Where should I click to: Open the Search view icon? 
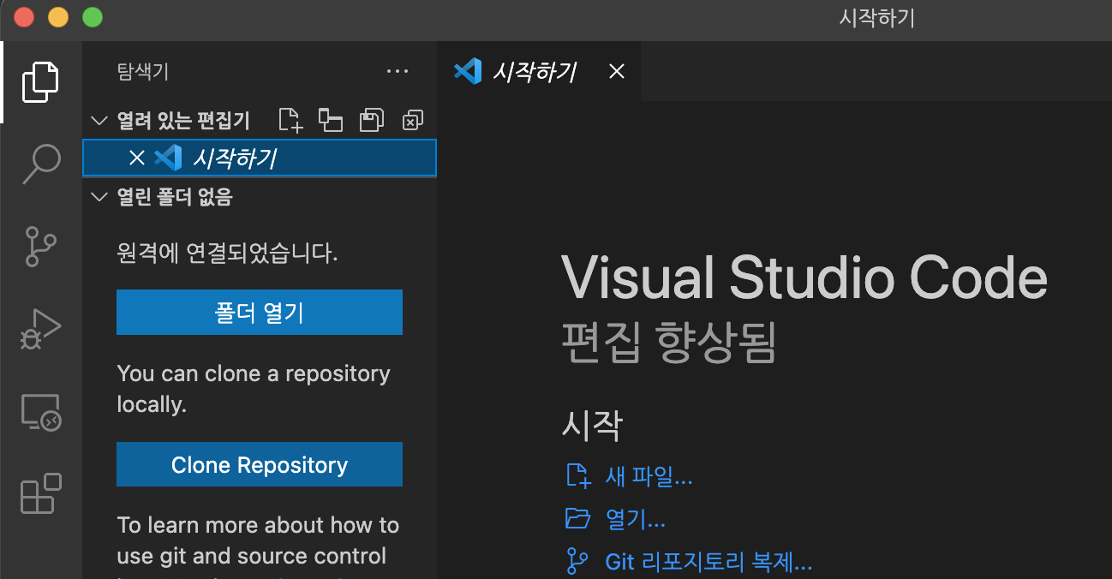(40, 163)
